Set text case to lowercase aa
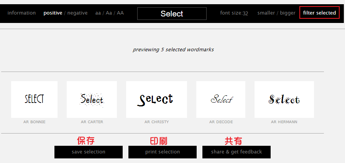 coord(98,13)
